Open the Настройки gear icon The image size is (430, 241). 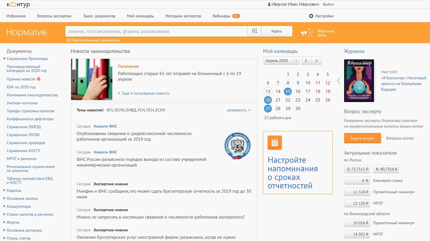click(311, 16)
